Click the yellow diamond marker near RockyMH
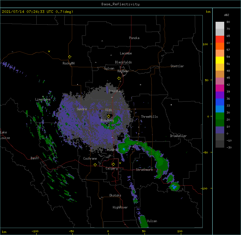This screenshot has height=235, width=241. (70, 57)
